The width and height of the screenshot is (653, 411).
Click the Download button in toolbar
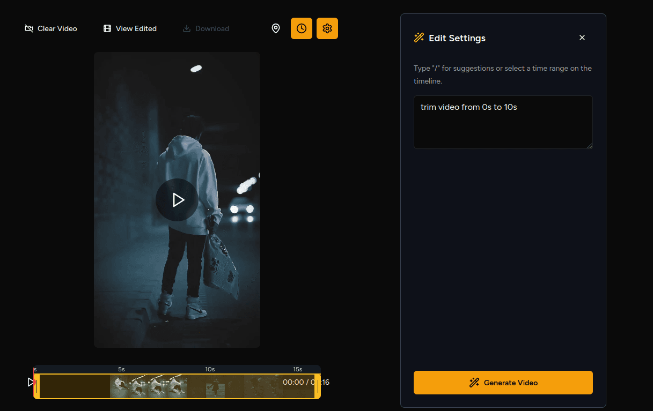tap(206, 28)
